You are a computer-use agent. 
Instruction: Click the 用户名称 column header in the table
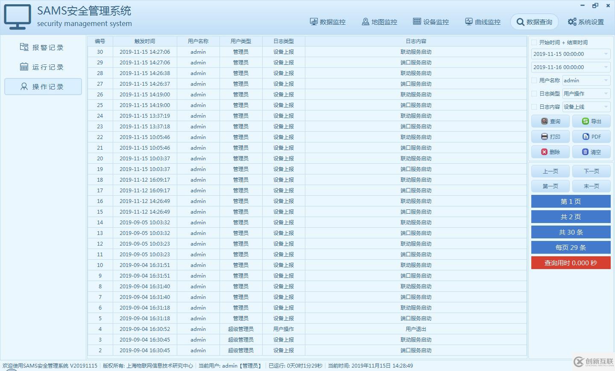pos(198,41)
